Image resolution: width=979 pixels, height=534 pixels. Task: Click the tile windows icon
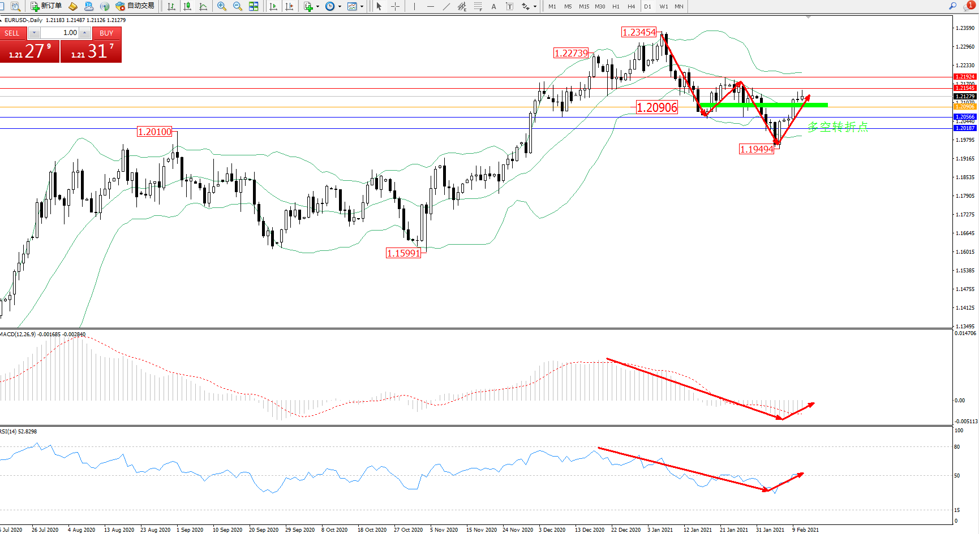coord(254,6)
